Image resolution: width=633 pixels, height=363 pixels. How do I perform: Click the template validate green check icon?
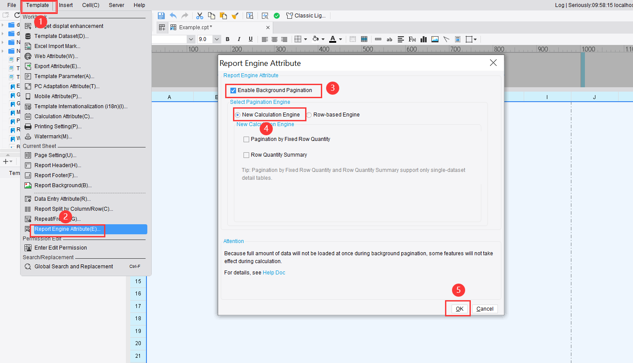[x=277, y=16]
